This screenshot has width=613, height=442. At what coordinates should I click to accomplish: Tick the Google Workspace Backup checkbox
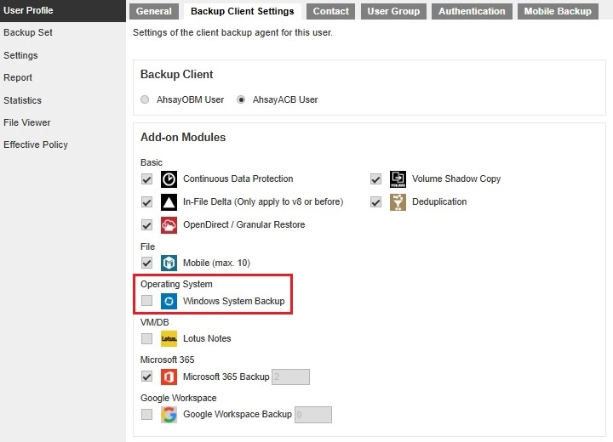147,415
